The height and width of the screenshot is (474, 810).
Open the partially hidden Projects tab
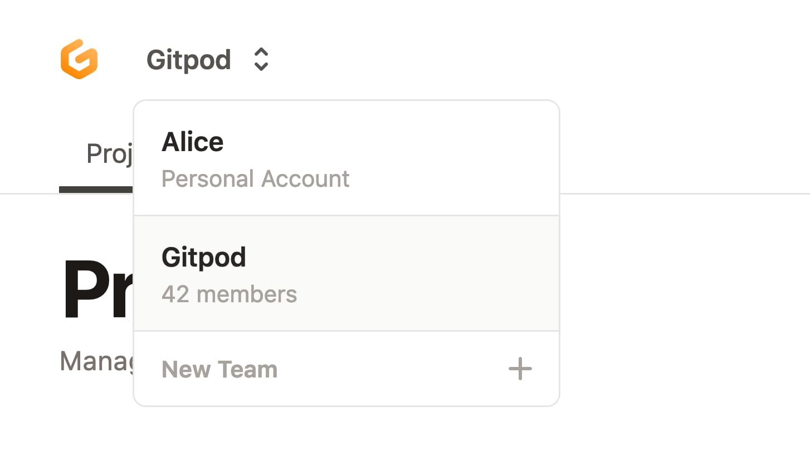pos(109,153)
